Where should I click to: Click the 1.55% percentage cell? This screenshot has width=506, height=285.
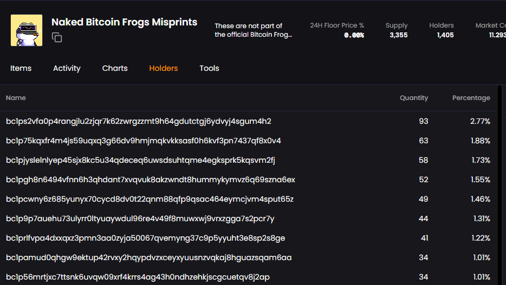click(481, 180)
